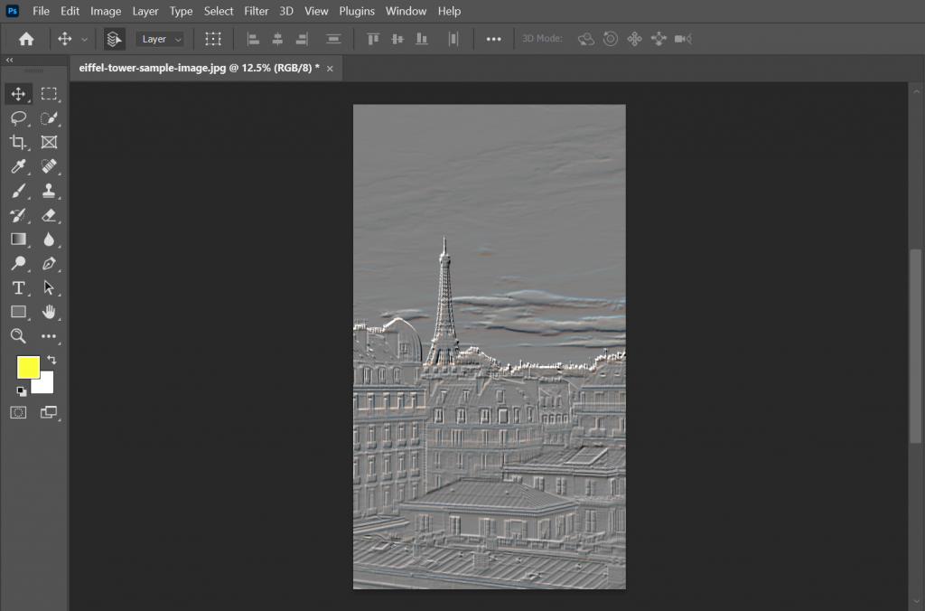Viewport: 925px width, 611px height.
Task: Open the Zoom tool
Action: (18, 335)
